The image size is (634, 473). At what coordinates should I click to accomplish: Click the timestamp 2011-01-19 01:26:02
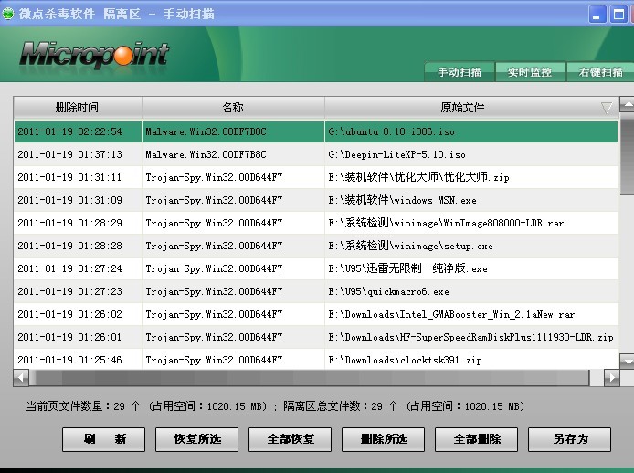pos(69,314)
